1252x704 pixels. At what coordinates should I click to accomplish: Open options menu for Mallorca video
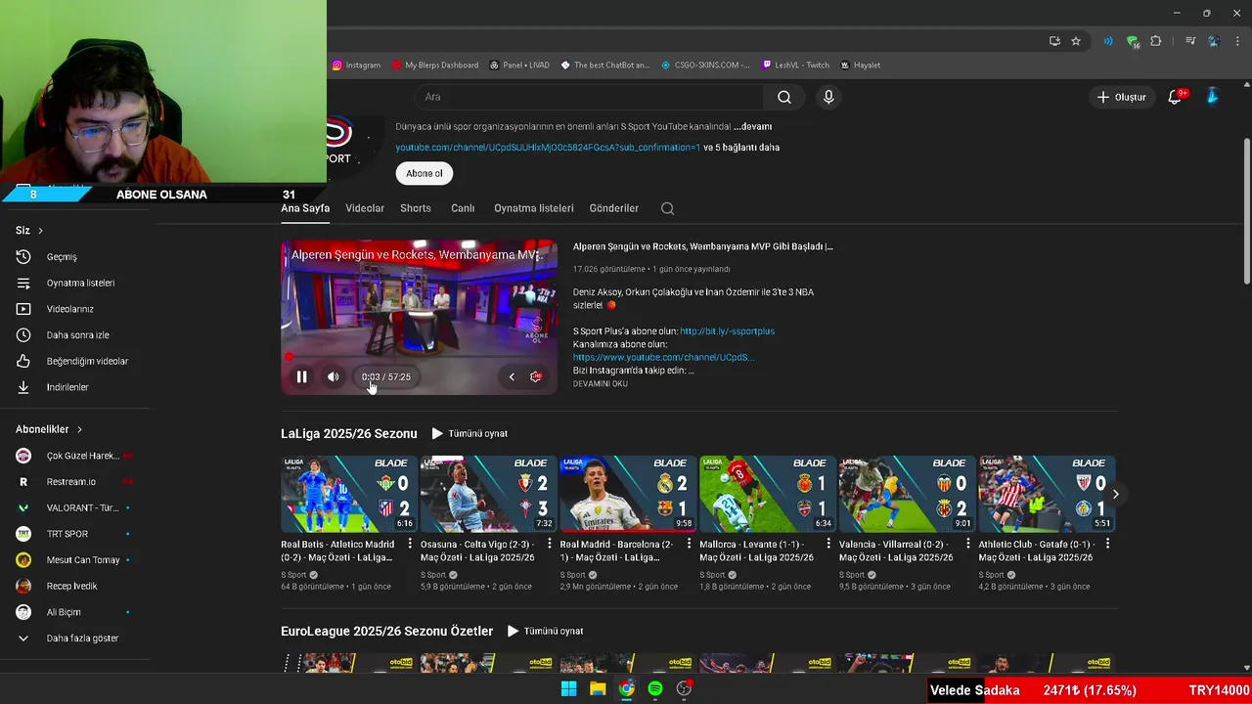point(828,544)
